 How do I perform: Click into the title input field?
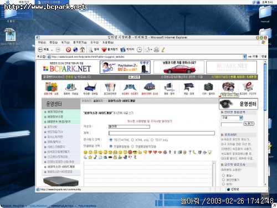pyautogui.click(x=162, y=133)
